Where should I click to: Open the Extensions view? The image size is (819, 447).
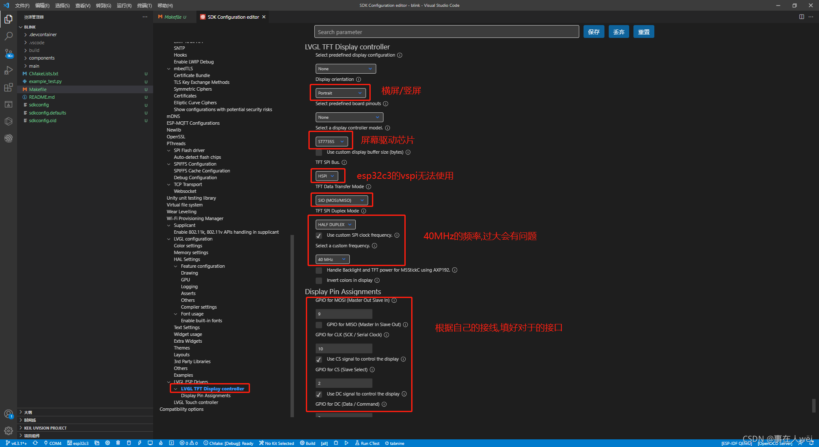[x=9, y=87]
